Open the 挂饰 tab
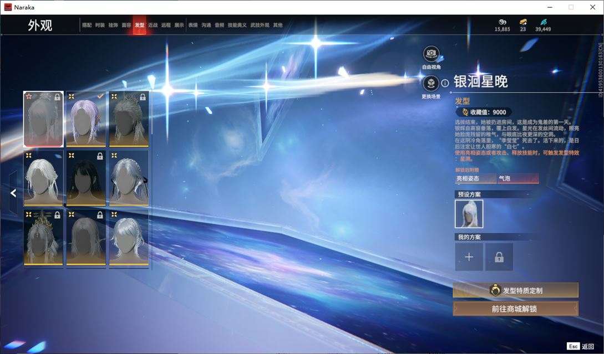Image resolution: width=604 pixels, height=354 pixels. click(113, 25)
